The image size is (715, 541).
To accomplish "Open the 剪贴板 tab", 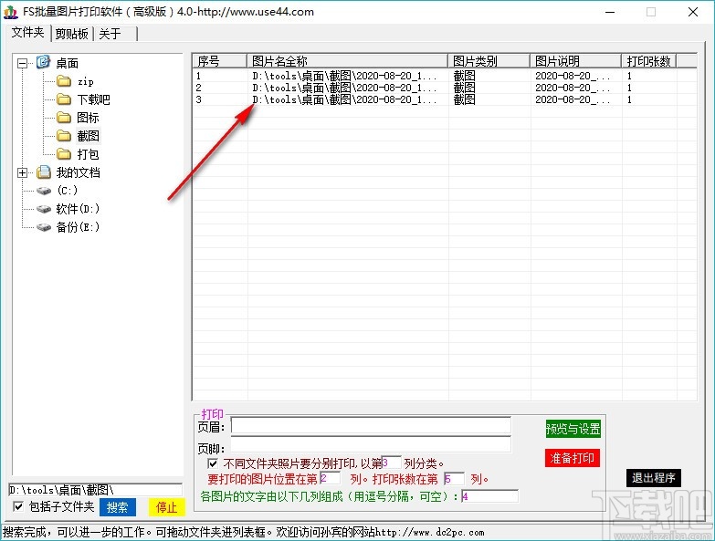I will 71,34.
